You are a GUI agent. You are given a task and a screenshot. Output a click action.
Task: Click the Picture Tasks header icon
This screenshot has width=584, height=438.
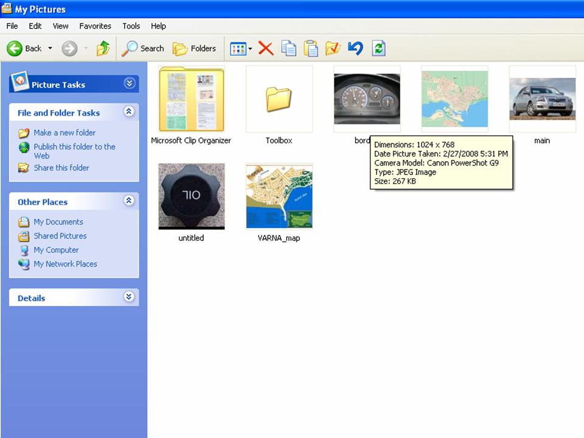[19, 81]
